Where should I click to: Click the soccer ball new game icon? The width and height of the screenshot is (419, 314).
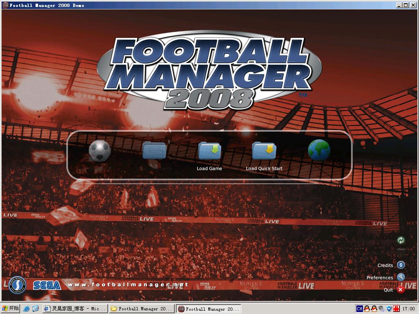tap(100, 150)
